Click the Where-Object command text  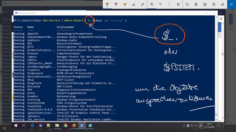point(74,21)
